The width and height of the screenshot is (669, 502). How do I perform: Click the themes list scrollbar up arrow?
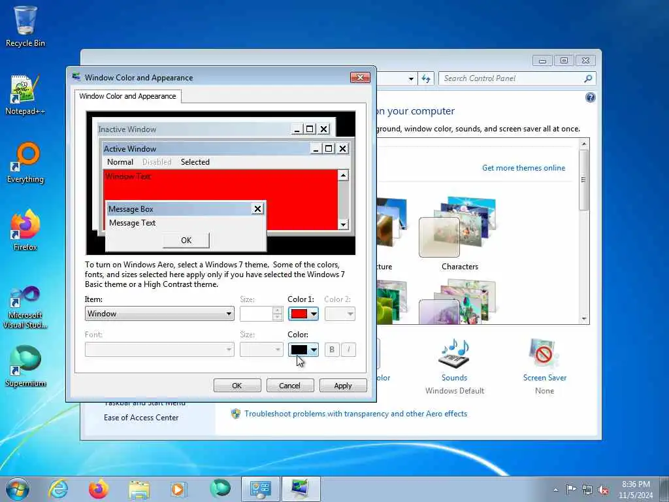coord(584,144)
